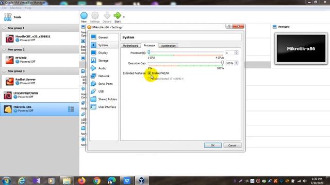The height and width of the screenshot is (185, 330).
Task: Click the settings dialog help question button
Action: [229, 26]
